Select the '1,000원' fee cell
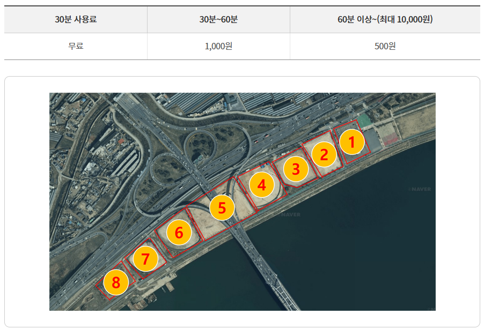The image size is (484, 329). pyautogui.click(x=218, y=46)
